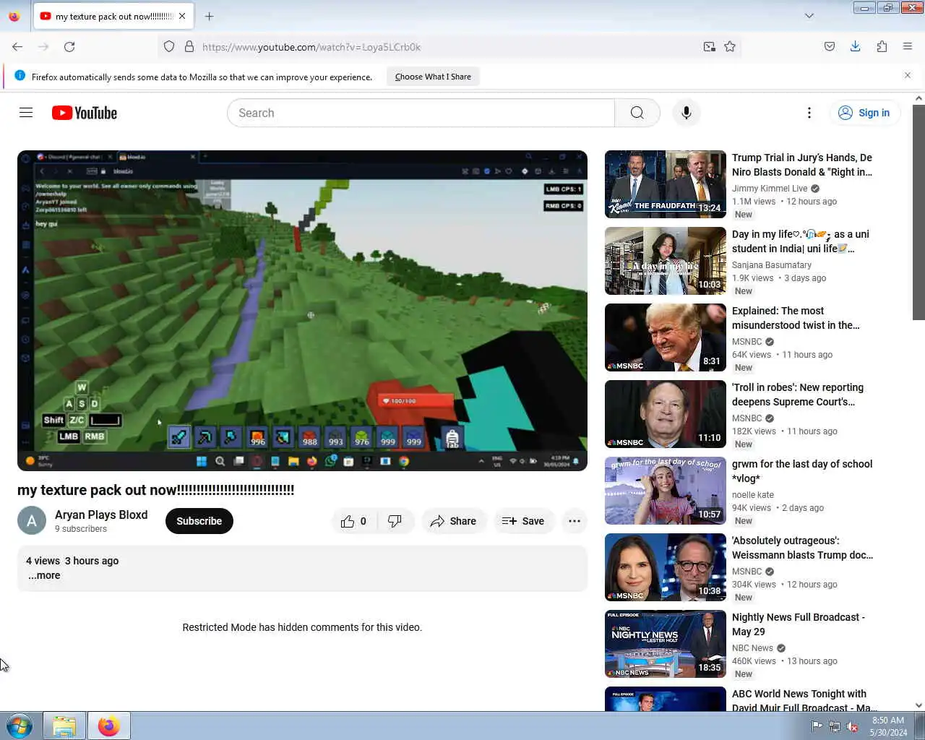Open 'Absolutely outrageous' Weissmann video title
The image size is (925, 740).
(x=802, y=548)
